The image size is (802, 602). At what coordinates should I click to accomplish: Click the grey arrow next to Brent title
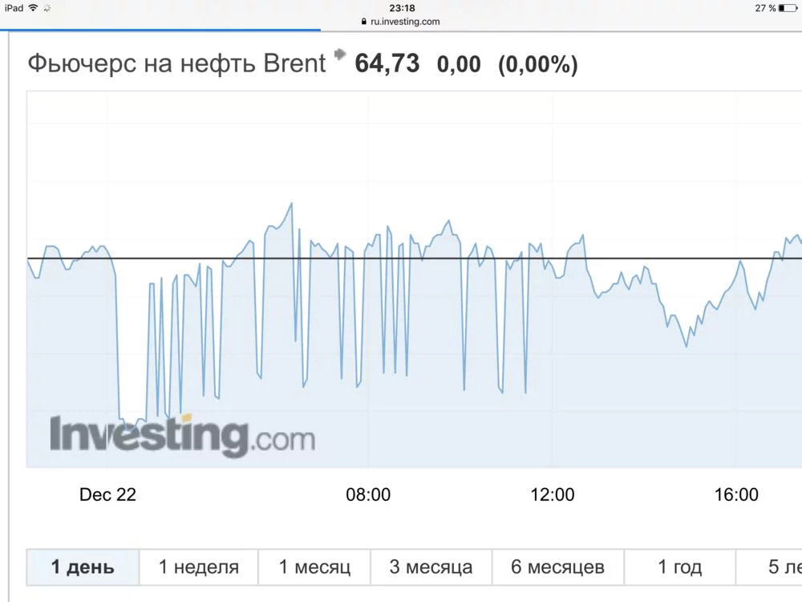coord(340,55)
